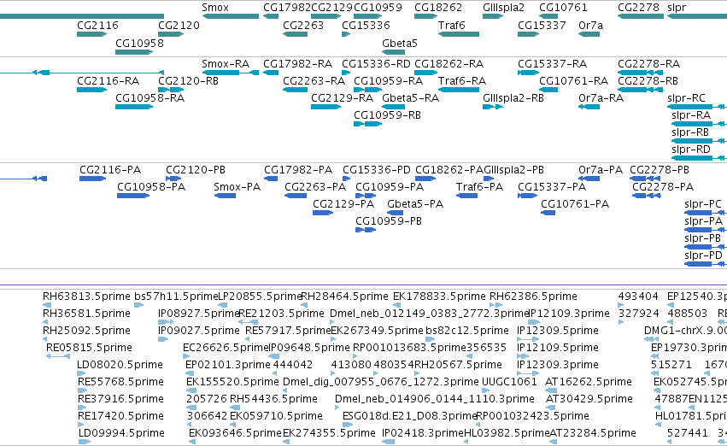Viewport: 727px width, 446px height.
Task: Open the GIIIspla2 gene label
Action: (x=503, y=8)
